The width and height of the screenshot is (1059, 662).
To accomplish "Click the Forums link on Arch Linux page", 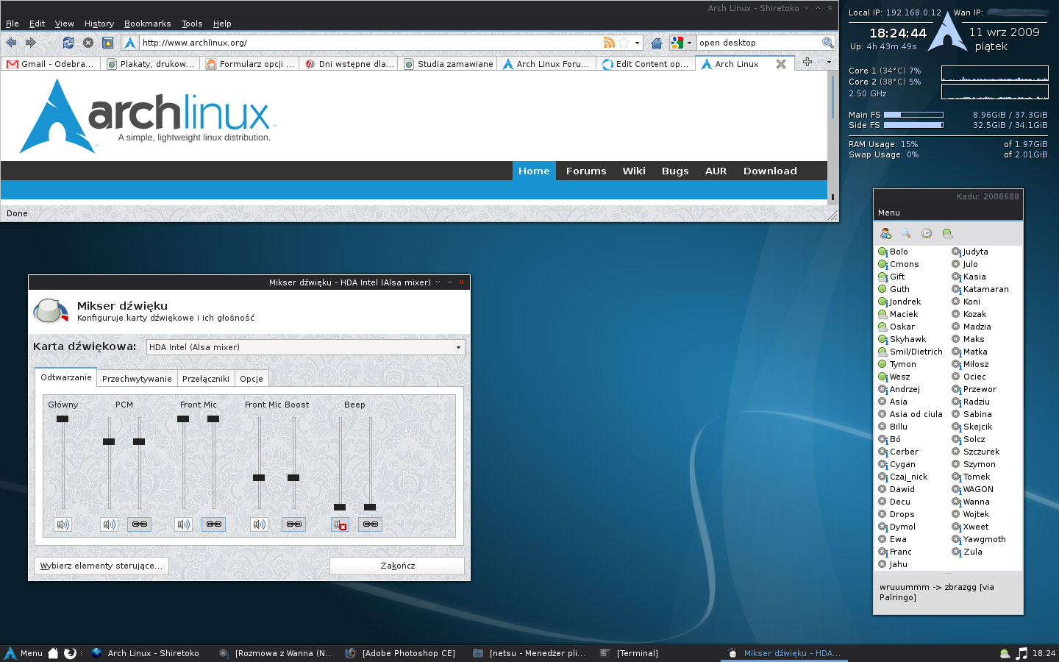I will [586, 171].
